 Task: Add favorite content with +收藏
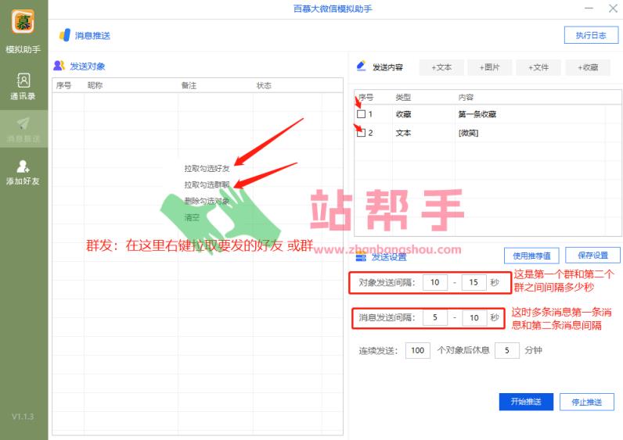click(588, 67)
